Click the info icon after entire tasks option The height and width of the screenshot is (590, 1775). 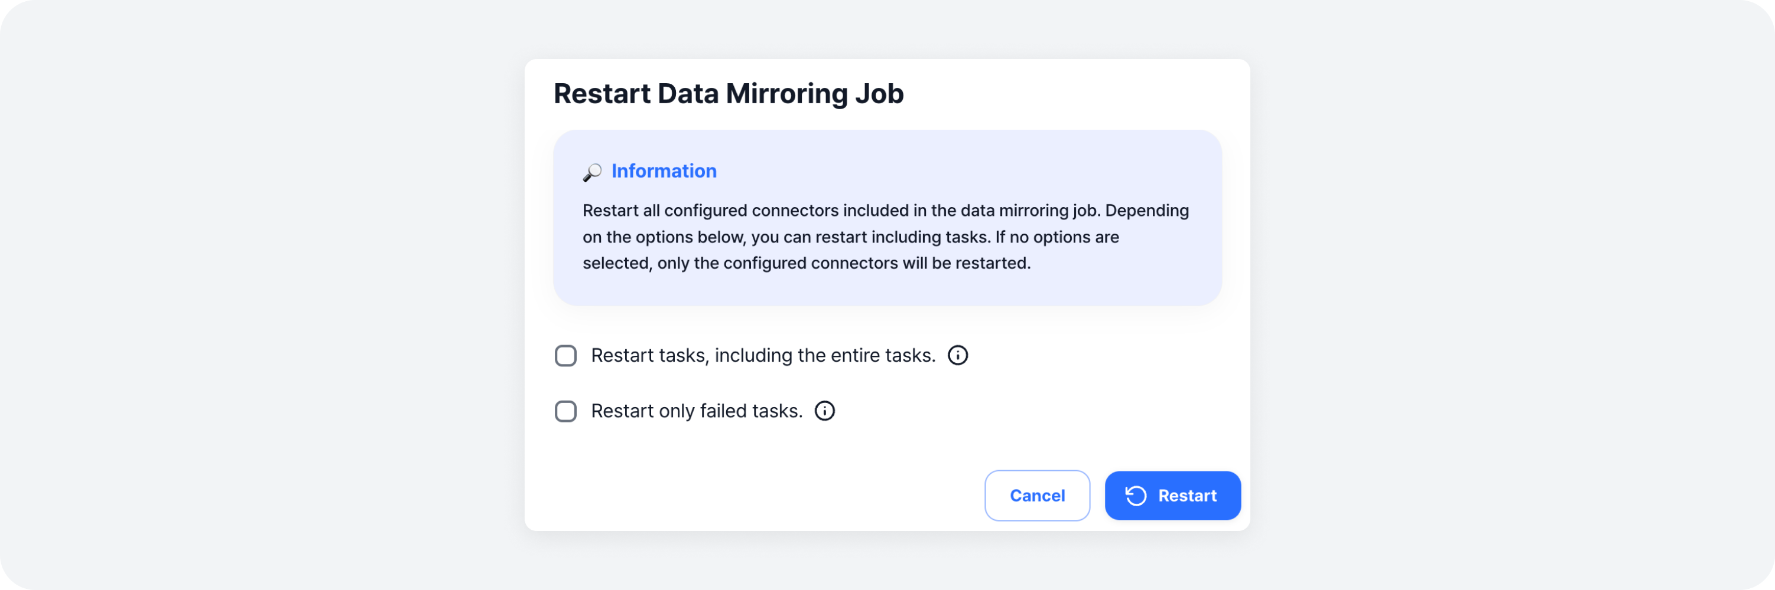pos(958,356)
